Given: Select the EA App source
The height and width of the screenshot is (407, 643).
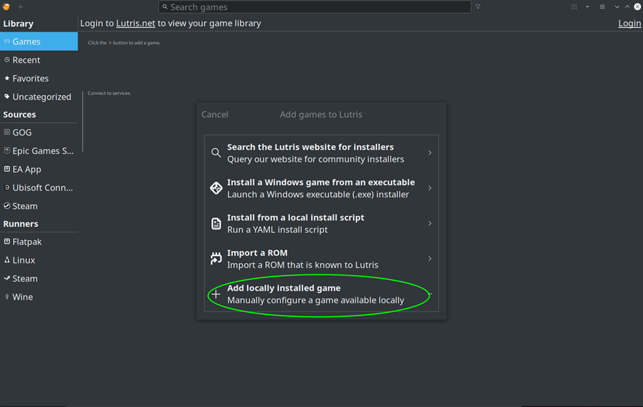Looking at the screenshot, I should click(39, 169).
